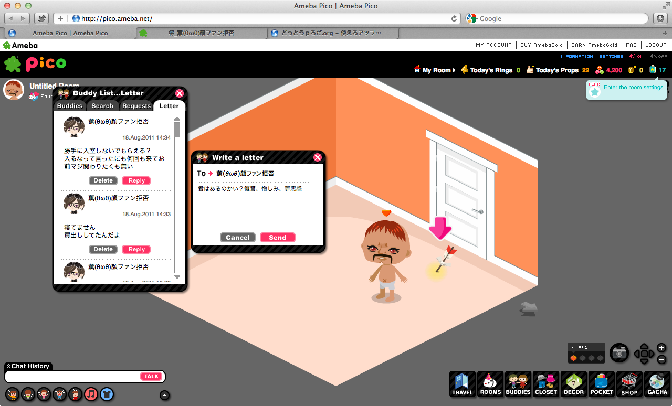Zoom in with the plus button
The width and height of the screenshot is (672, 406).
click(x=661, y=348)
